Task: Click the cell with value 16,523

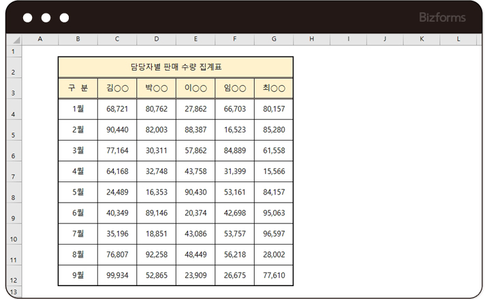Action: click(x=234, y=130)
